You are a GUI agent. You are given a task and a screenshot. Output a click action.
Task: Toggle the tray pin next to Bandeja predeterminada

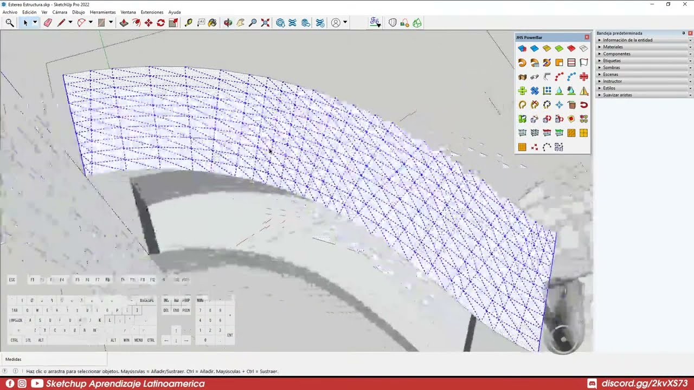(x=684, y=34)
